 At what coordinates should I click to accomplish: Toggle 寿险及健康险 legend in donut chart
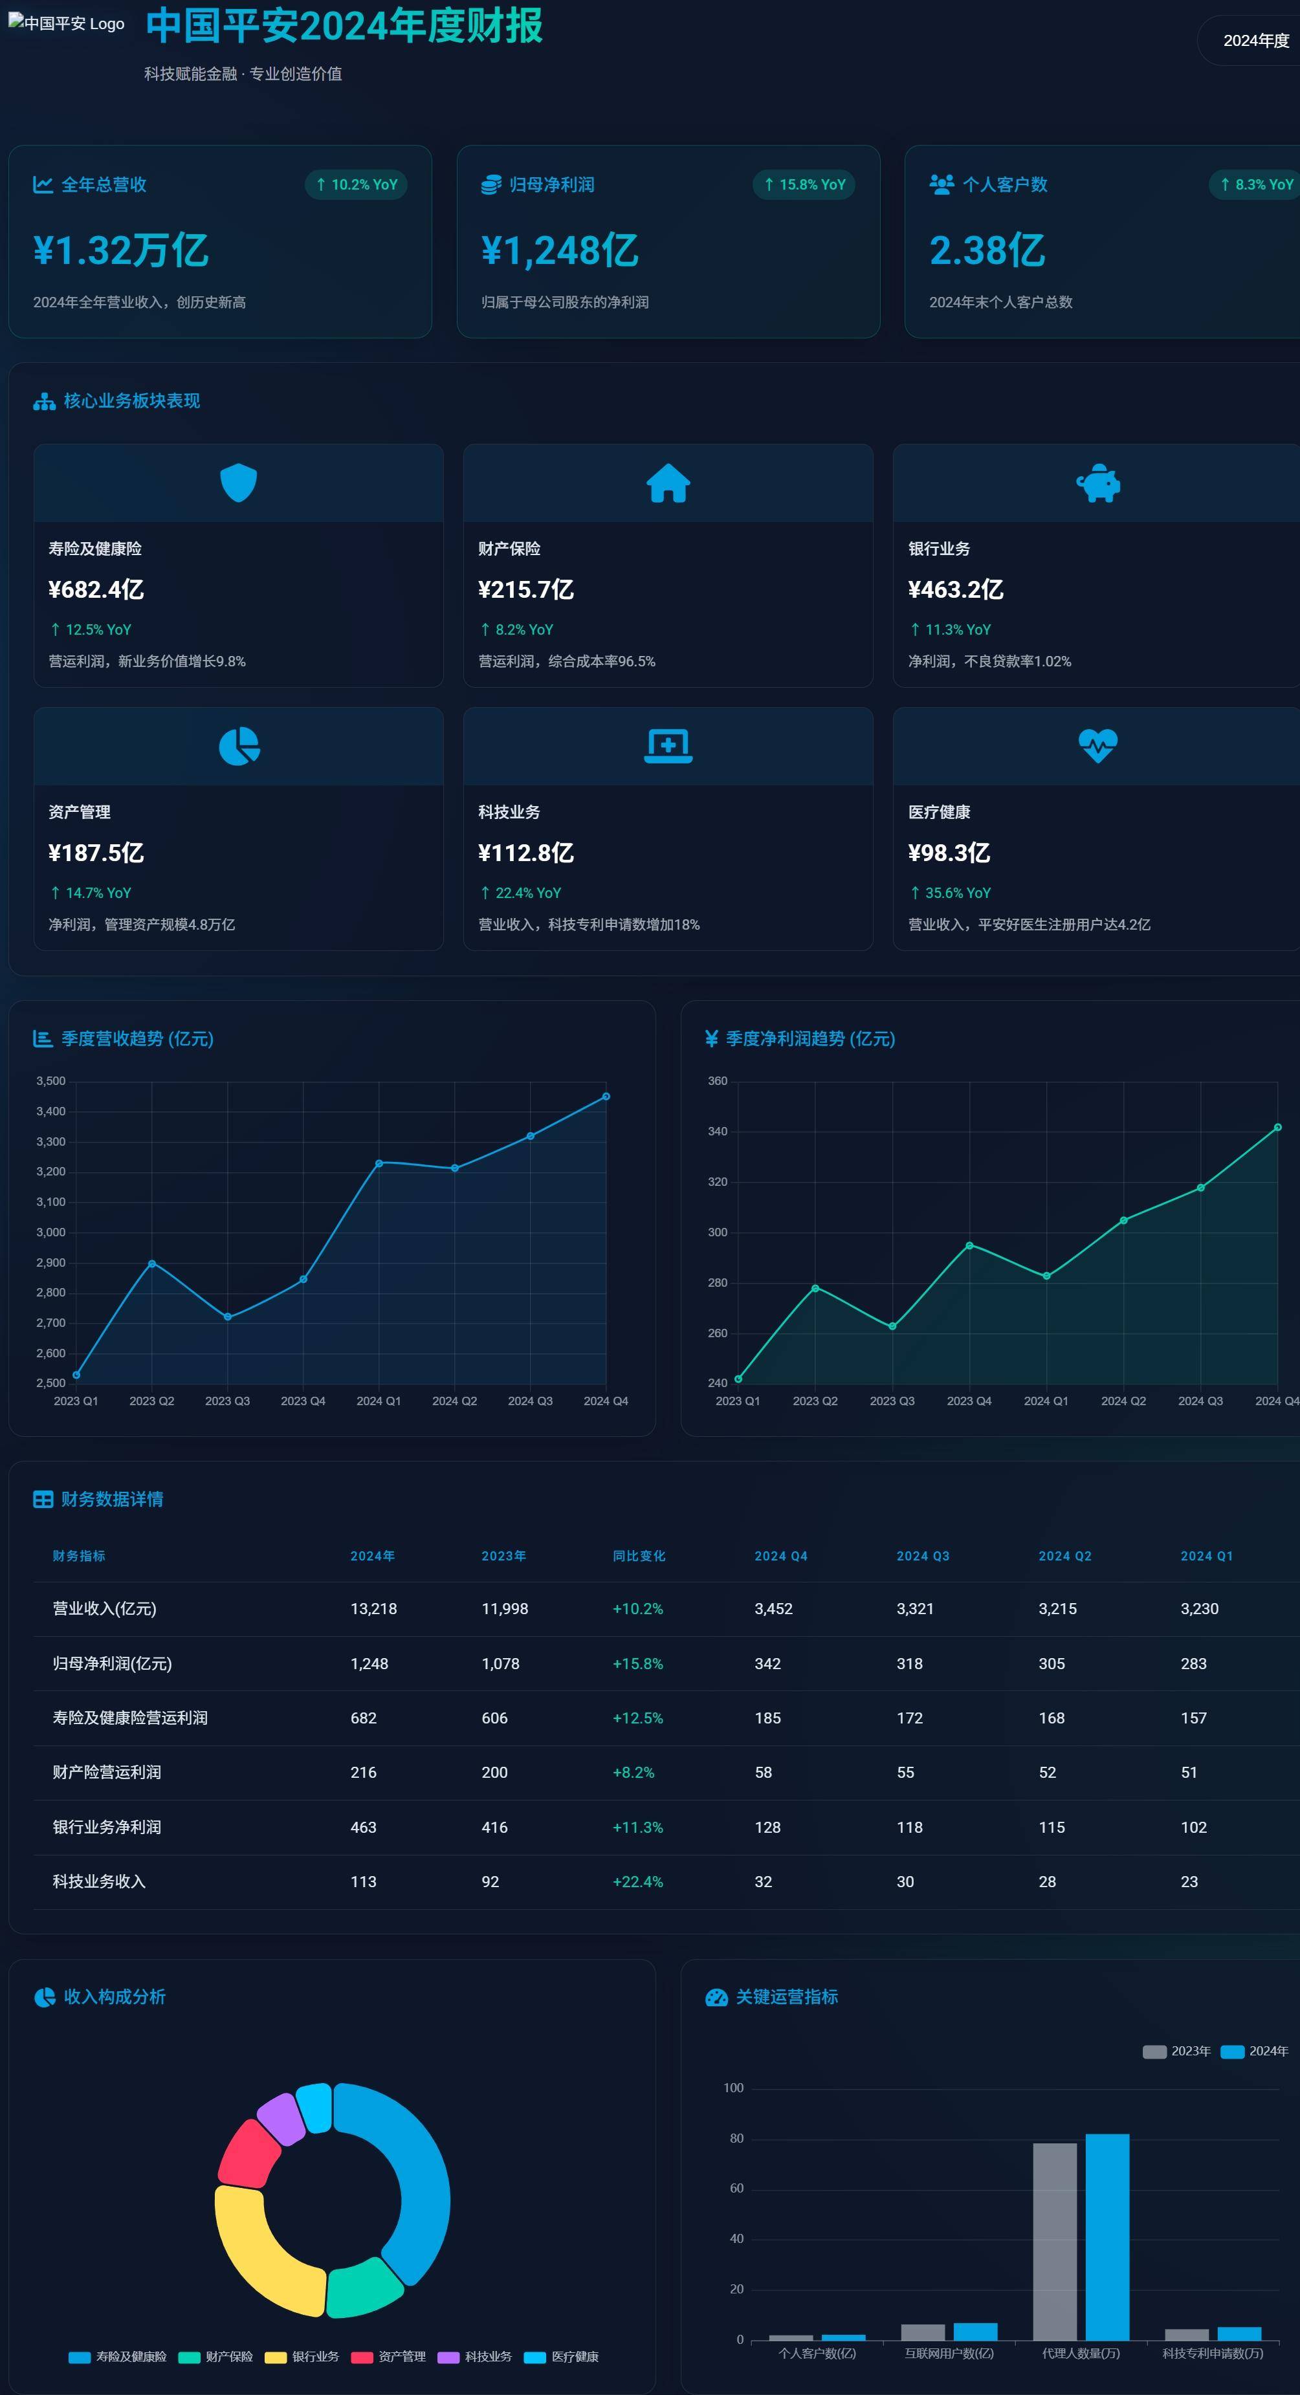point(117,2357)
